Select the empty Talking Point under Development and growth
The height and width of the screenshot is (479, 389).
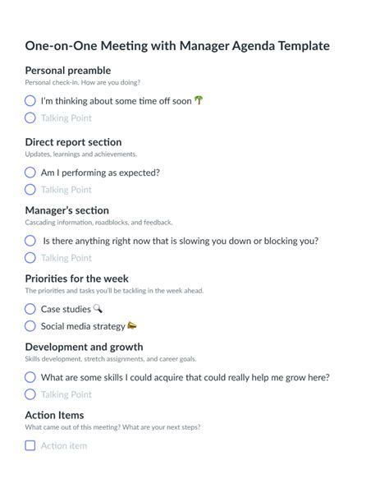coord(66,394)
